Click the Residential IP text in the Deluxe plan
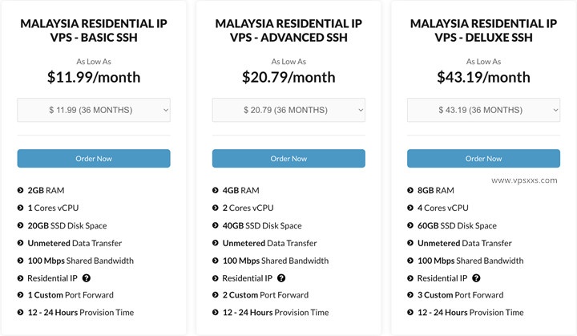Viewport: 577px width, 336px height. tap(442, 278)
